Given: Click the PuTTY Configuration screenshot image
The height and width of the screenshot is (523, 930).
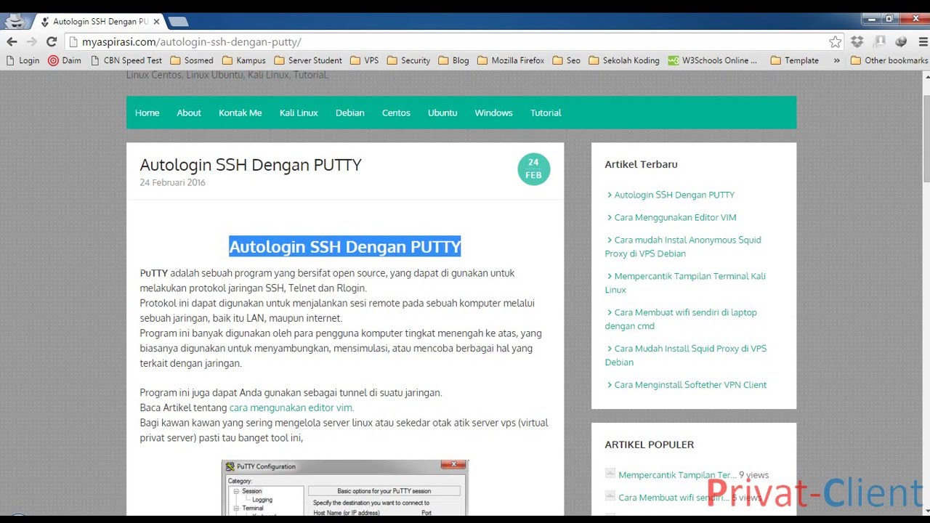Looking at the screenshot, I should pyautogui.click(x=345, y=487).
